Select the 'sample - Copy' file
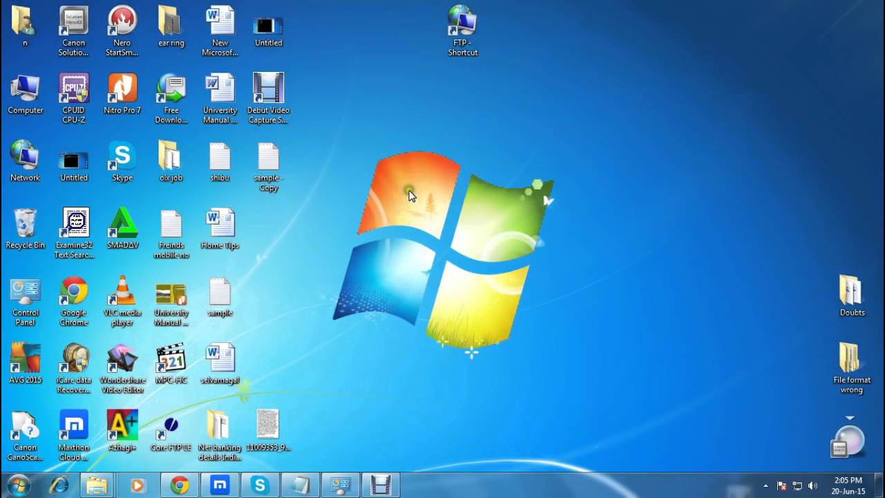This screenshot has height=498, width=885. (x=268, y=167)
